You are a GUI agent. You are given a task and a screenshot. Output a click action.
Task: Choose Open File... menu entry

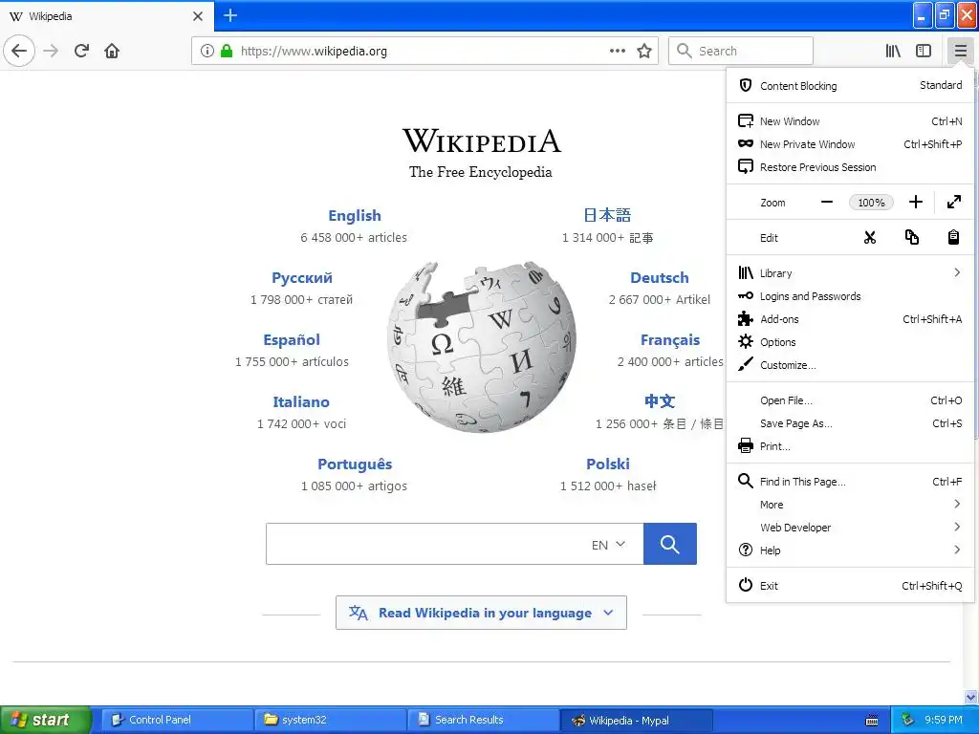click(850, 400)
